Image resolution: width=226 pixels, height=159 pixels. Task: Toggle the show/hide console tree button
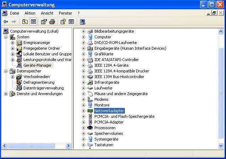click(x=33, y=22)
